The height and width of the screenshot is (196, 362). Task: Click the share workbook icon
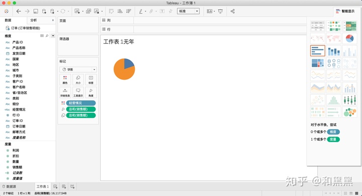point(232,11)
